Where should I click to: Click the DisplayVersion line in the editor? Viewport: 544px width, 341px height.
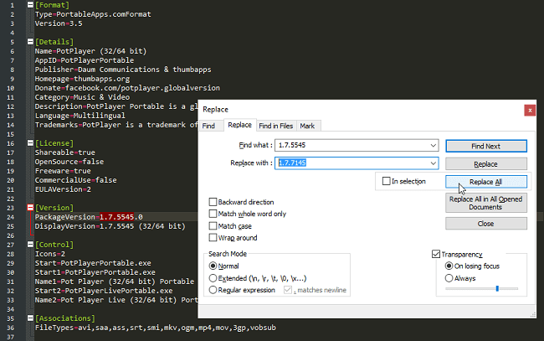pos(110,226)
